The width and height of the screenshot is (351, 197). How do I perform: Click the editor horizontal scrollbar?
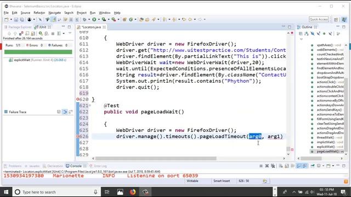click(156, 158)
